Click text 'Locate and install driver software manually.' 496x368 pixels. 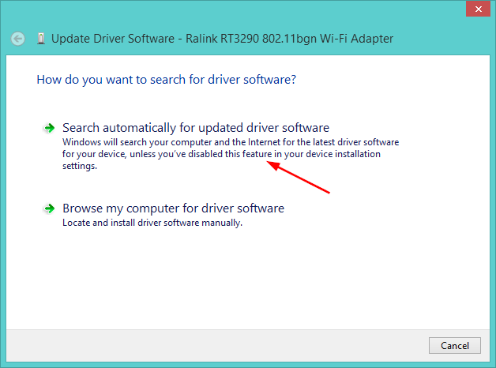(x=152, y=223)
